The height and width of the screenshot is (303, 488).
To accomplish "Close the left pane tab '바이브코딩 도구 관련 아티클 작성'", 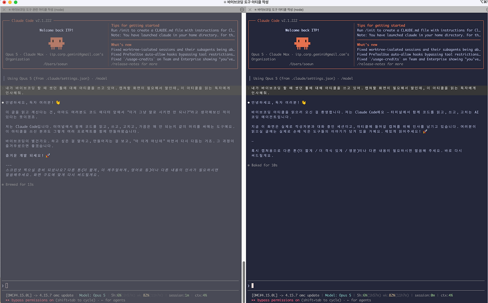I will coord(4,10).
